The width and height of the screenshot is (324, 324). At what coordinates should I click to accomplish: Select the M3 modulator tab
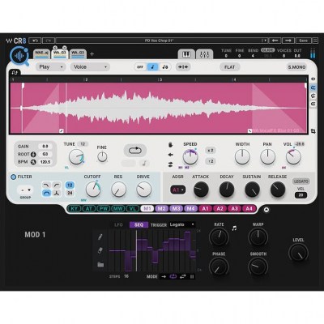[176, 208]
